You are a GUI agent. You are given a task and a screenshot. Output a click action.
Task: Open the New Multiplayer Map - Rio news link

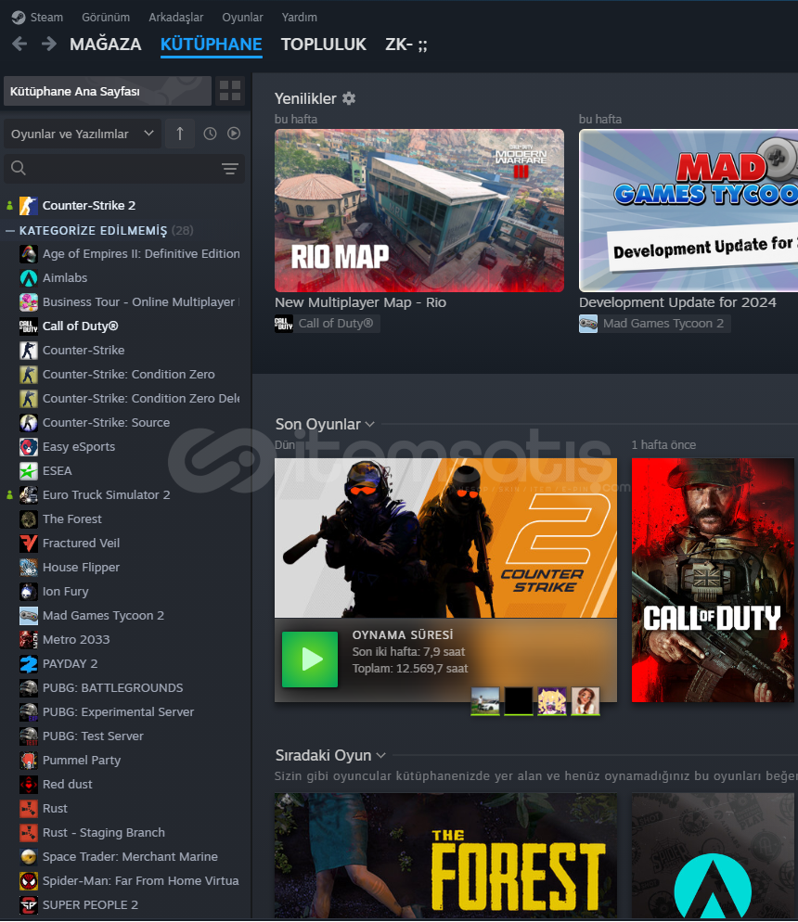tap(360, 302)
